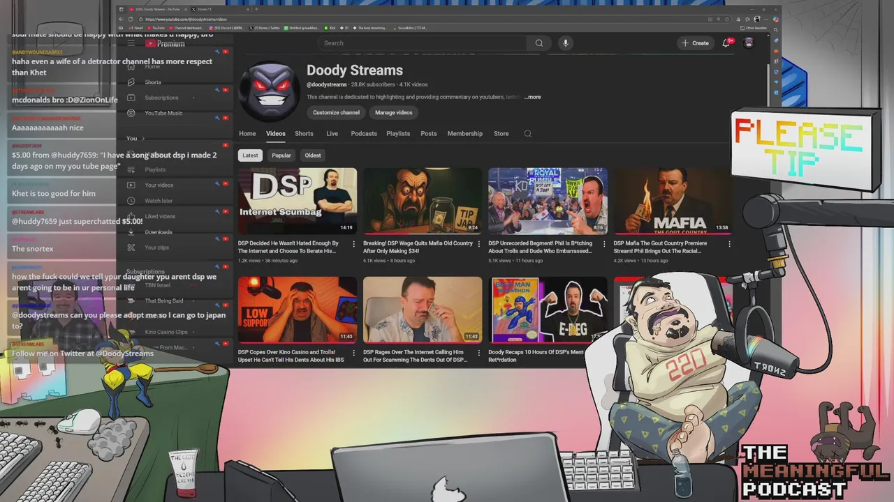Screen dimensions: 894x502
Task: Submit search with magnifier icon
Action: point(538,43)
